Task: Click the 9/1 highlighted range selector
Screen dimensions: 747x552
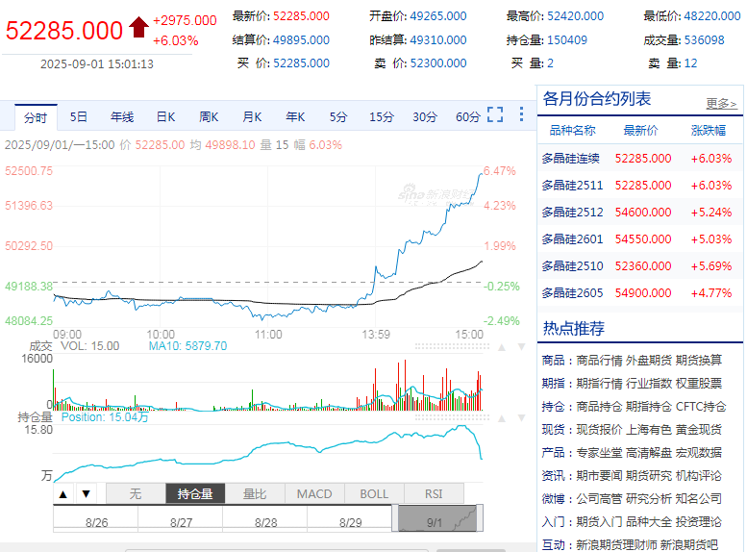Action: click(x=437, y=518)
